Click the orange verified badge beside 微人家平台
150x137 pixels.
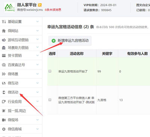tap(40, 5)
